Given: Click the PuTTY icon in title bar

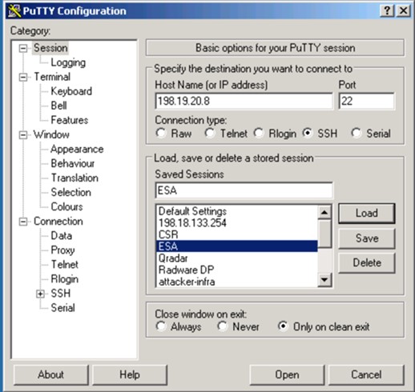Looking at the screenshot, I should (14, 10).
